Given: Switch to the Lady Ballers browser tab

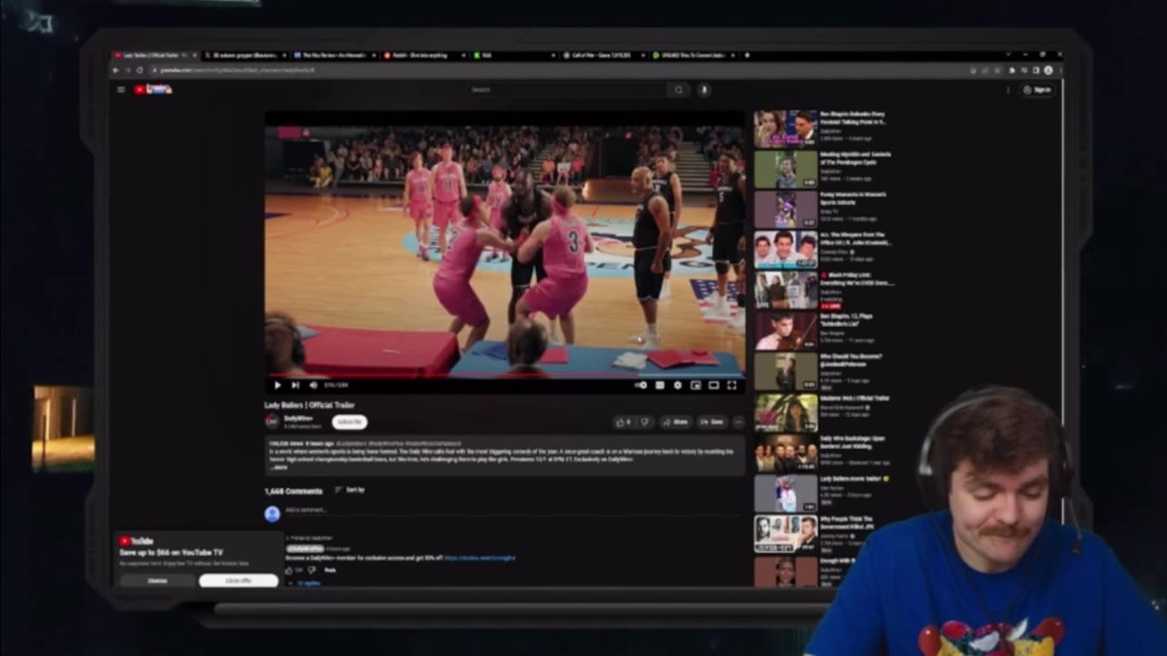Looking at the screenshot, I should pyautogui.click(x=155, y=56).
